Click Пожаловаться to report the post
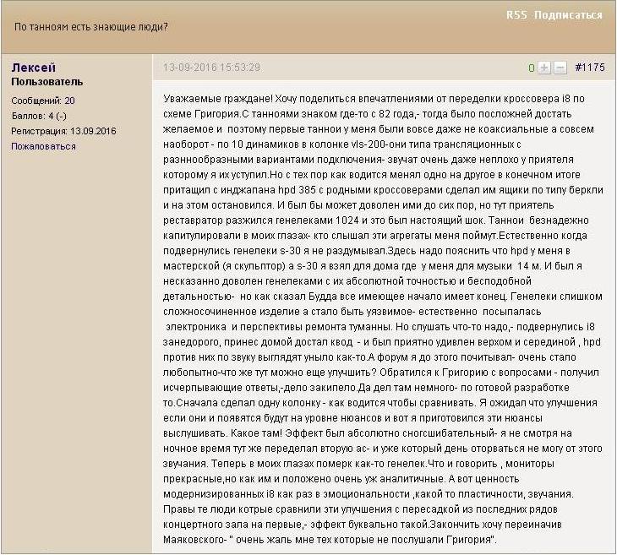 (43, 146)
